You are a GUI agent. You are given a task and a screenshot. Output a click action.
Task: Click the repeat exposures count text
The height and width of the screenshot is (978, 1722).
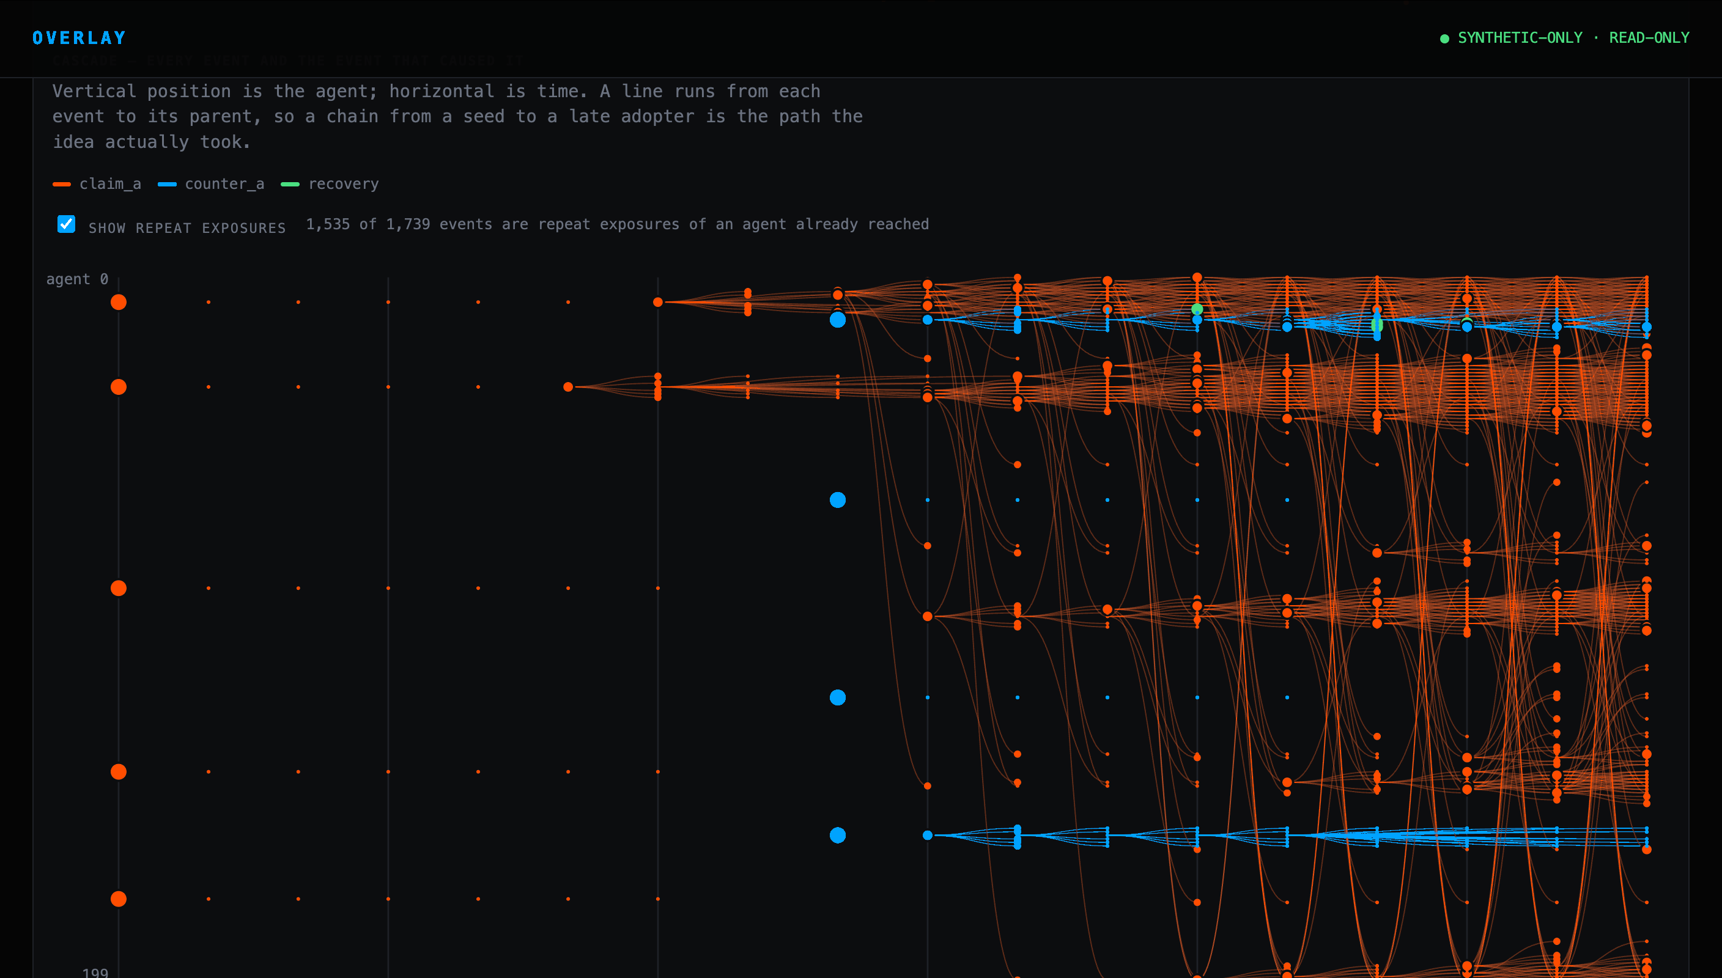point(618,224)
